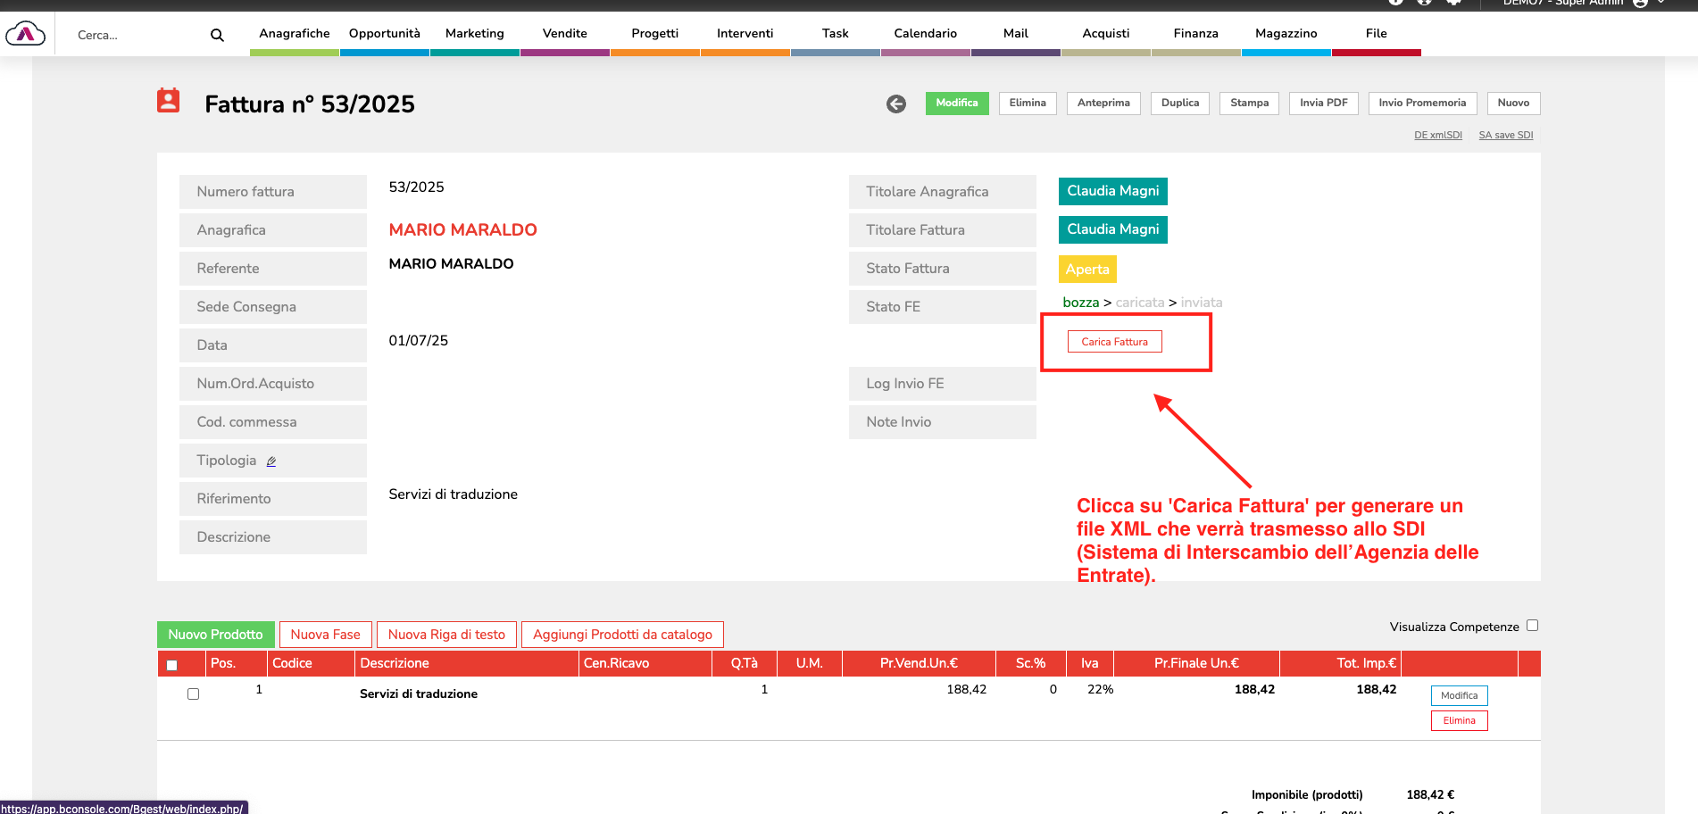This screenshot has width=1698, height=814.
Task: Click the Carica Fattura button
Action: (x=1114, y=342)
